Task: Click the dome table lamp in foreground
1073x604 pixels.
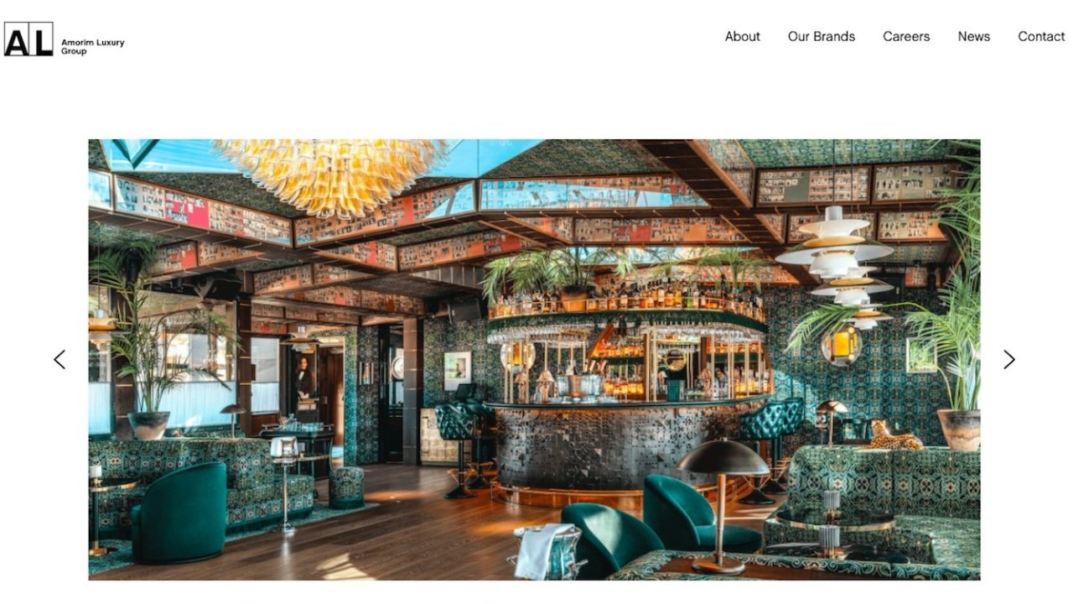Action: pos(721,505)
